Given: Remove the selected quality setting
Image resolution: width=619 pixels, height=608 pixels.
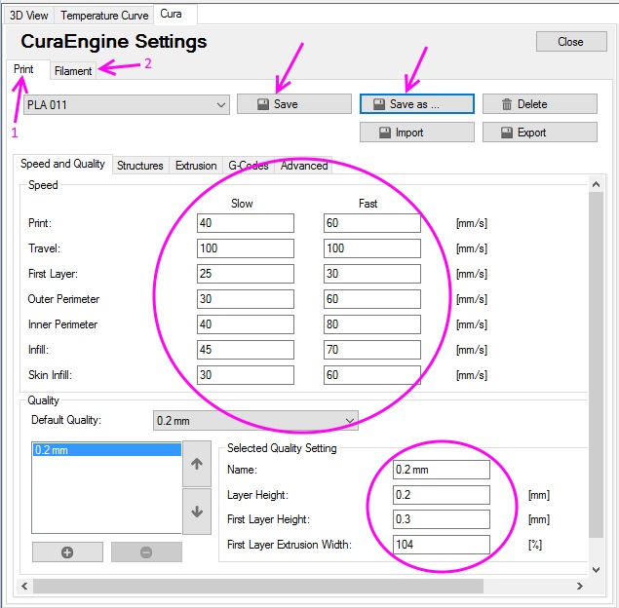Looking at the screenshot, I should pos(146,551).
